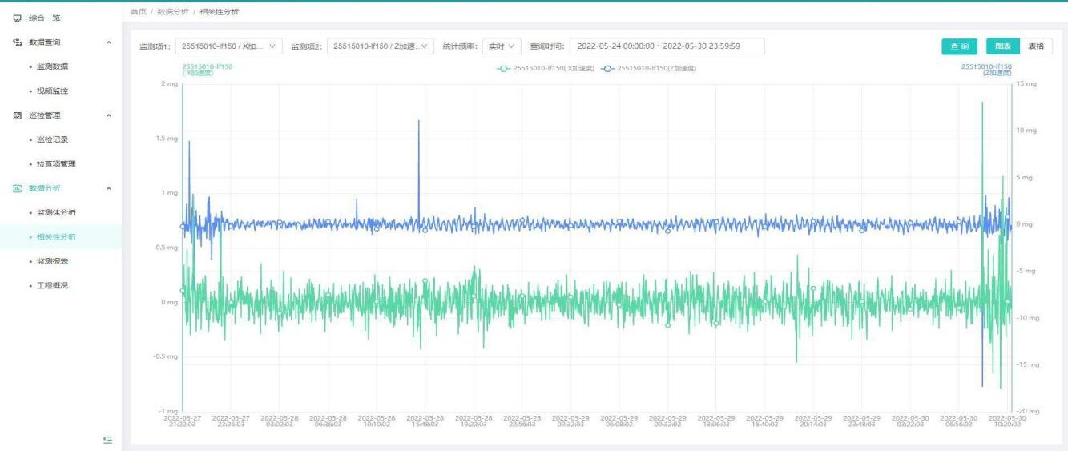This screenshot has width=1068, height=451.
Task: Click the 首页 breadcrumb link
Action: (x=138, y=12)
